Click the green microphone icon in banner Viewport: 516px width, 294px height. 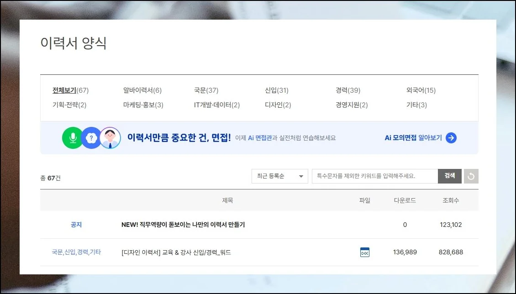(x=73, y=138)
